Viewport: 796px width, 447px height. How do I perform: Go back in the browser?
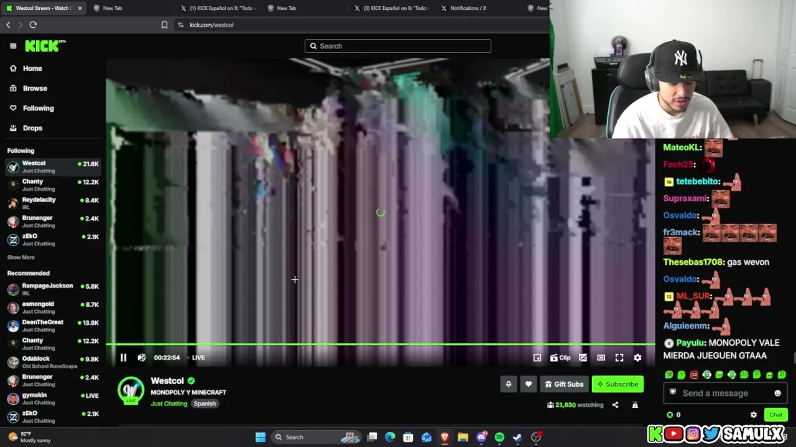8,25
